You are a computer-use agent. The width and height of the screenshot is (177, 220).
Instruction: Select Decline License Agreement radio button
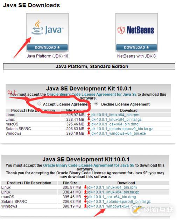pos(96,104)
